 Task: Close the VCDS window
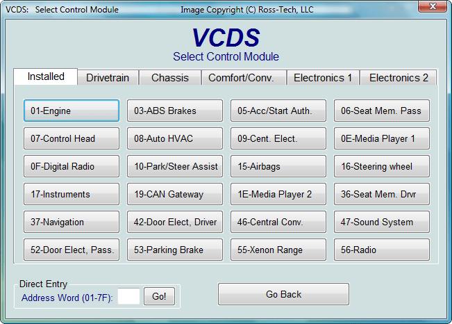432,7
